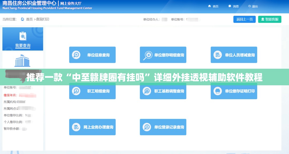Click the red 缴至年月 label
289x154 pixels.
click(x=10, y=95)
